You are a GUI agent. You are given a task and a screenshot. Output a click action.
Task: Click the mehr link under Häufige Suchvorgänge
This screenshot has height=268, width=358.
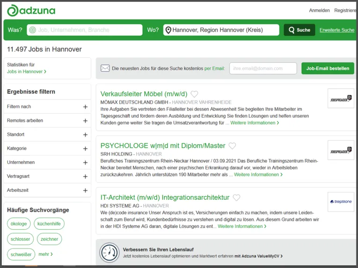pyautogui.click(x=45, y=254)
